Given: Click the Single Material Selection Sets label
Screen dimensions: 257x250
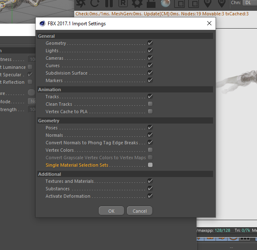Looking at the screenshot, I should point(77,165).
